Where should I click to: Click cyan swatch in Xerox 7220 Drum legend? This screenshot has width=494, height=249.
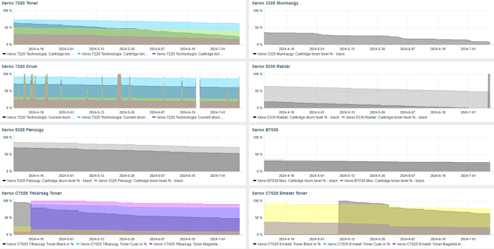[79, 118]
